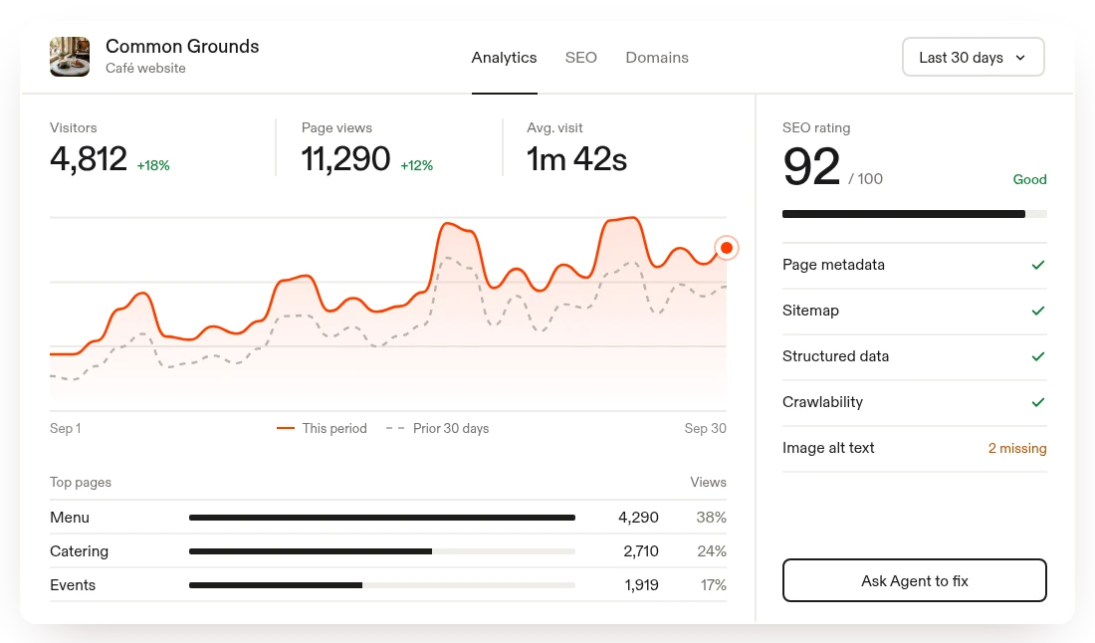Click the Menu views count 4,290
This screenshot has width=1095, height=643.
(x=638, y=518)
